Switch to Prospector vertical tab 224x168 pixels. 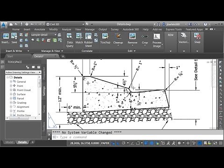tap(44, 73)
